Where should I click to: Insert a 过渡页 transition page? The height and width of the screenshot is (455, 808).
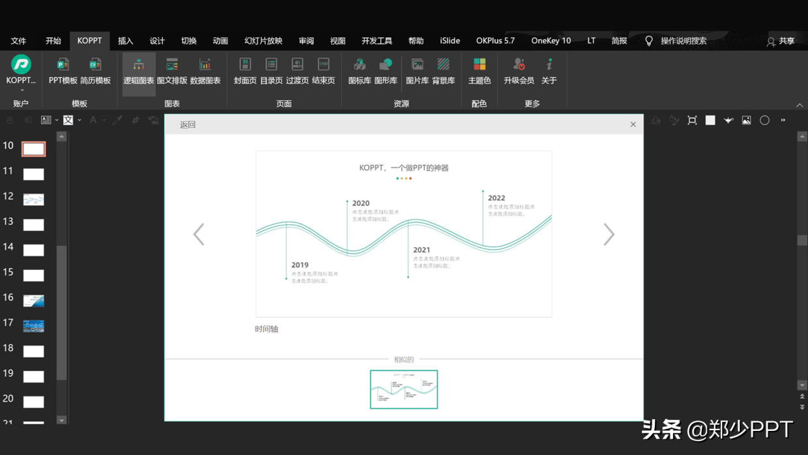pos(297,70)
